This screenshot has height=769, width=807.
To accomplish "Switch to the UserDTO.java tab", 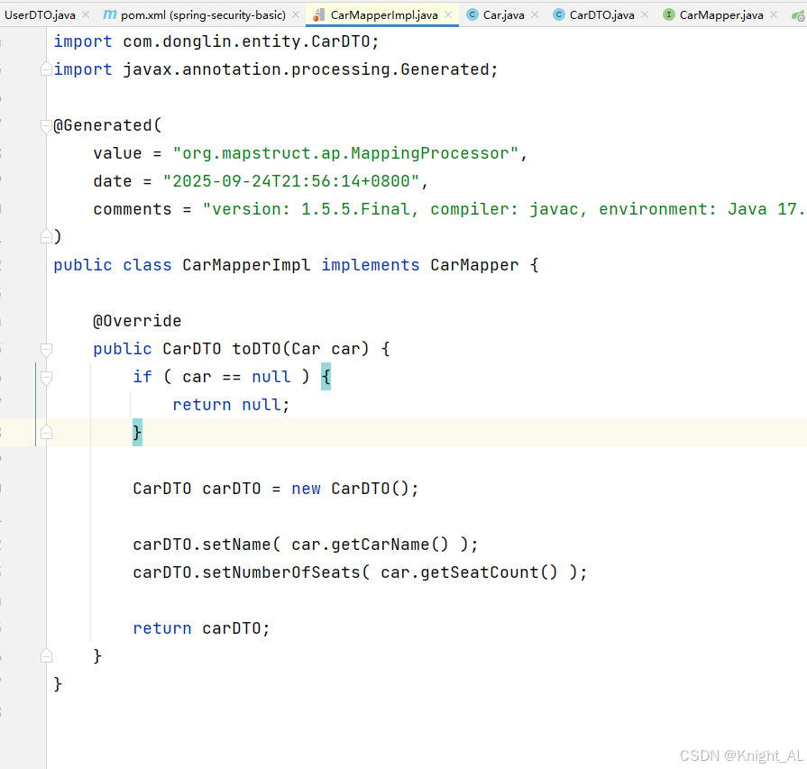I will coord(40,15).
